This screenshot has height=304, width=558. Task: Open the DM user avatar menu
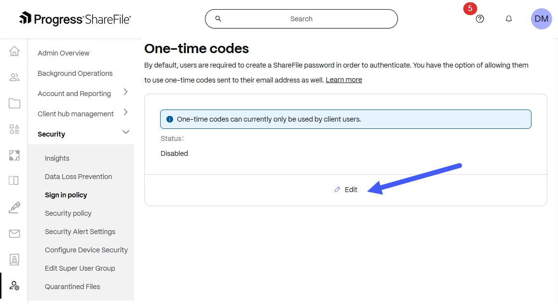coord(541,19)
